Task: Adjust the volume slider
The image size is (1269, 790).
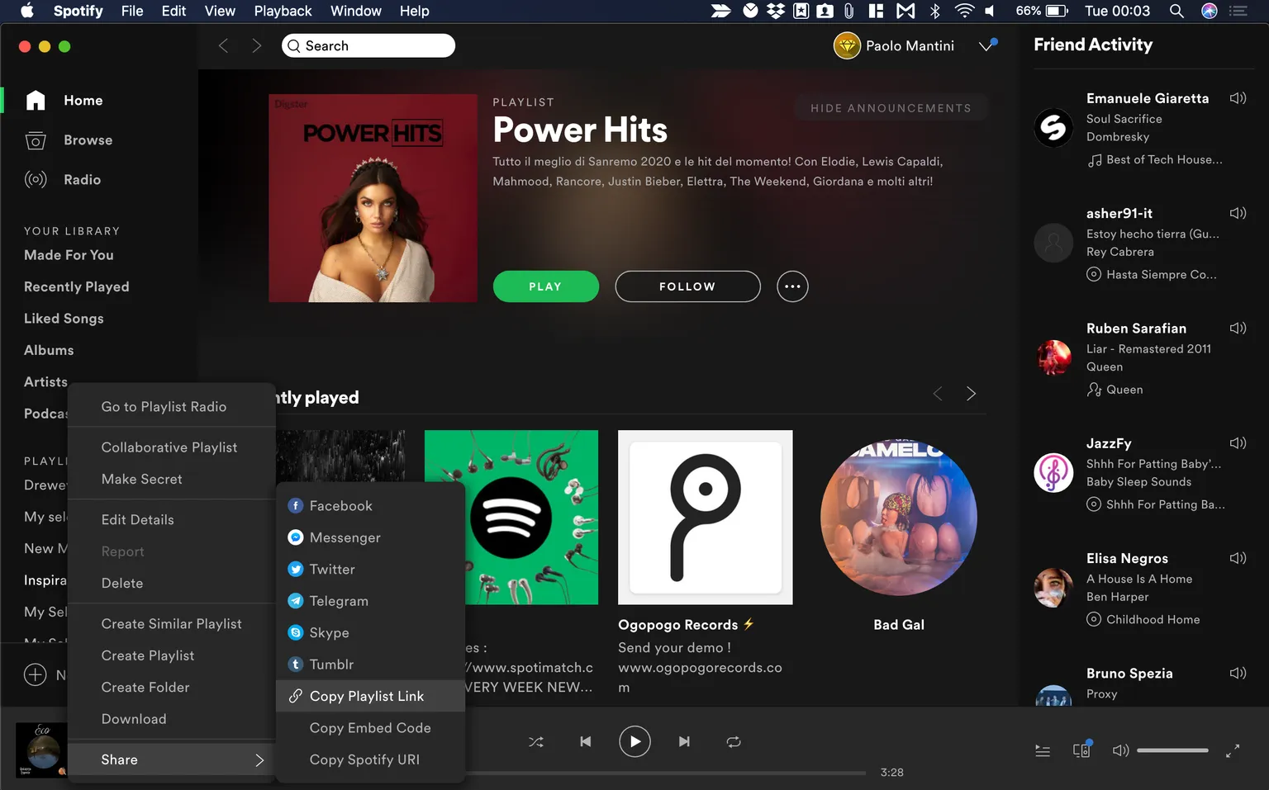Action: tap(1172, 750)
